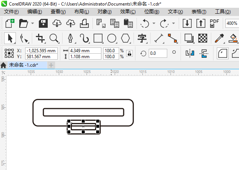This screenshot has width=239, height=170.
Task: Click the center X mark of selected object
Action: pyautogui.click(x=83, y=126)
